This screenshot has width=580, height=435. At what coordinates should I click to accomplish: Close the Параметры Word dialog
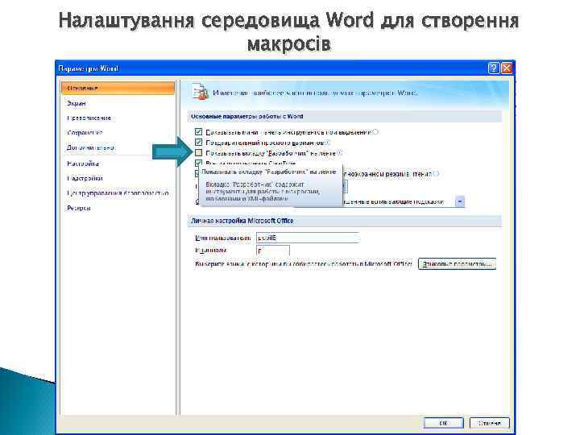tap(507, 68)
